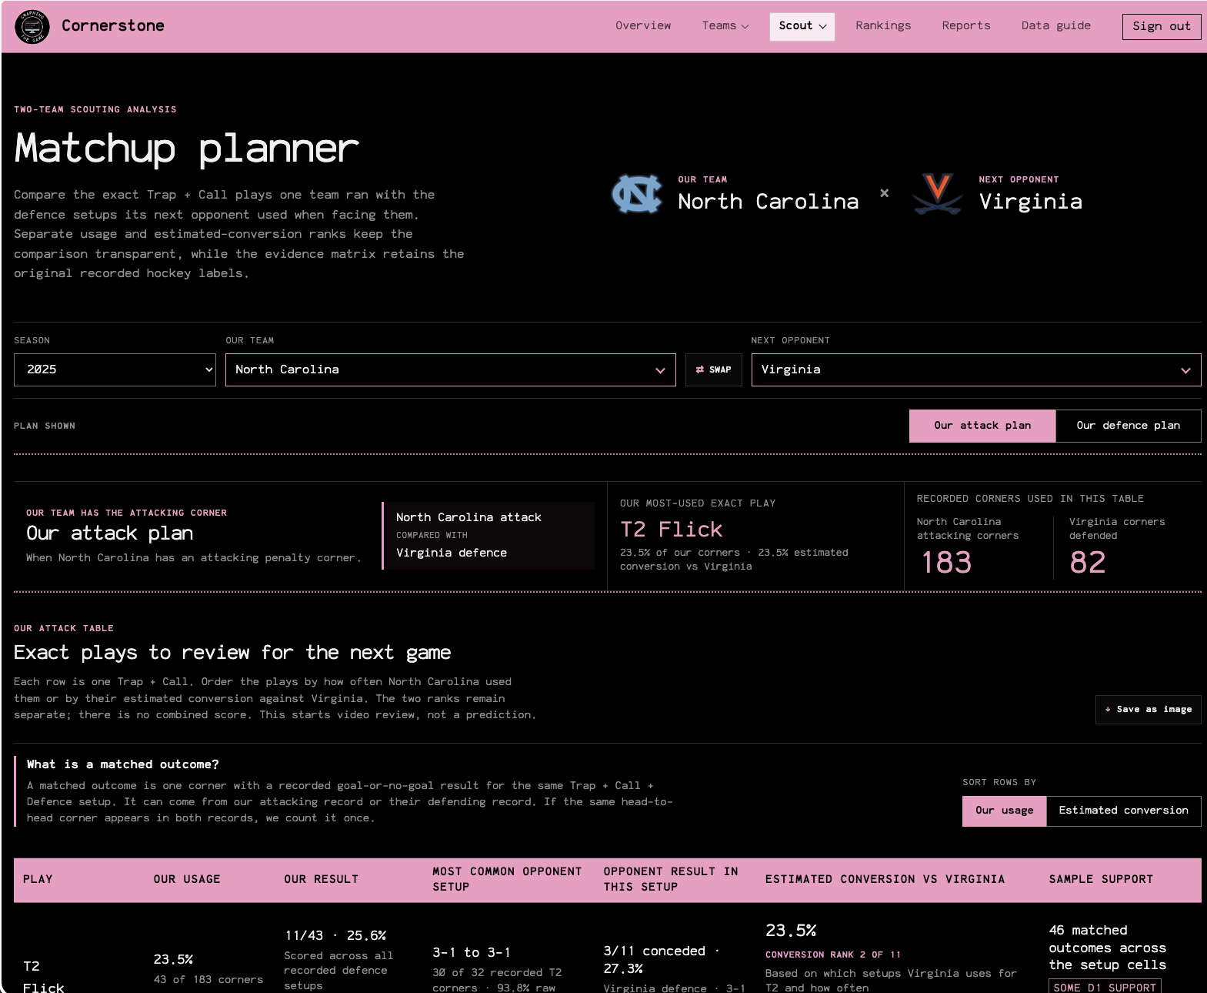
Task: Swap our team and next opponent
Action: click(714, 369)
